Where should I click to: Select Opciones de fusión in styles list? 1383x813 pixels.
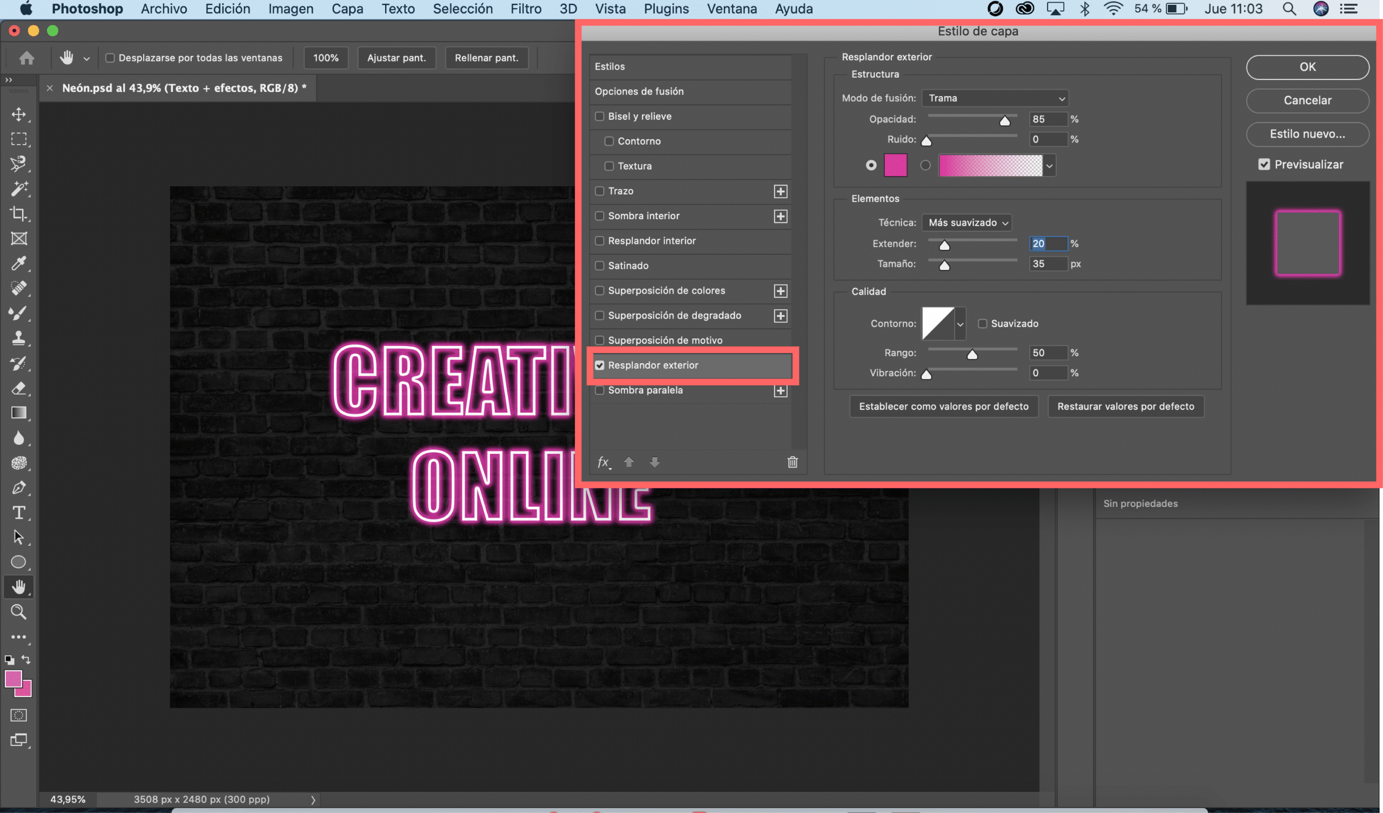[690, 92]
